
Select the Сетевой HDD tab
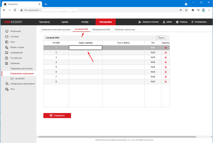81,29
